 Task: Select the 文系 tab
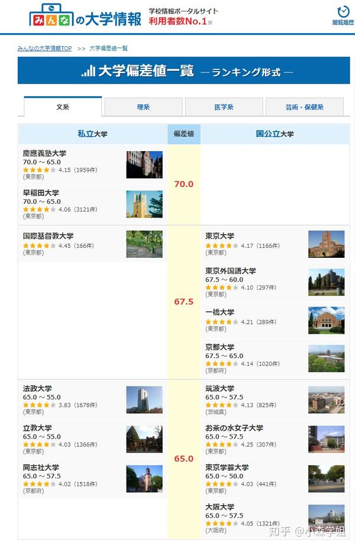(x=63, y=107)
